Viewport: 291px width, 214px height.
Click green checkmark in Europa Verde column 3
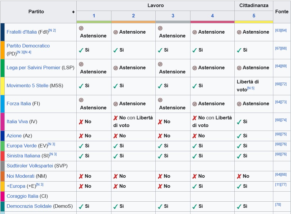tap(160, 146)
